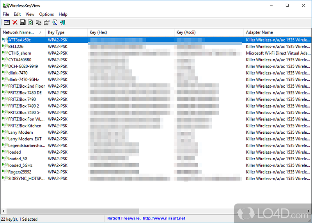
Task: Select the FRITZ!Box 7490 5- row
Action: tap(156, 112)
